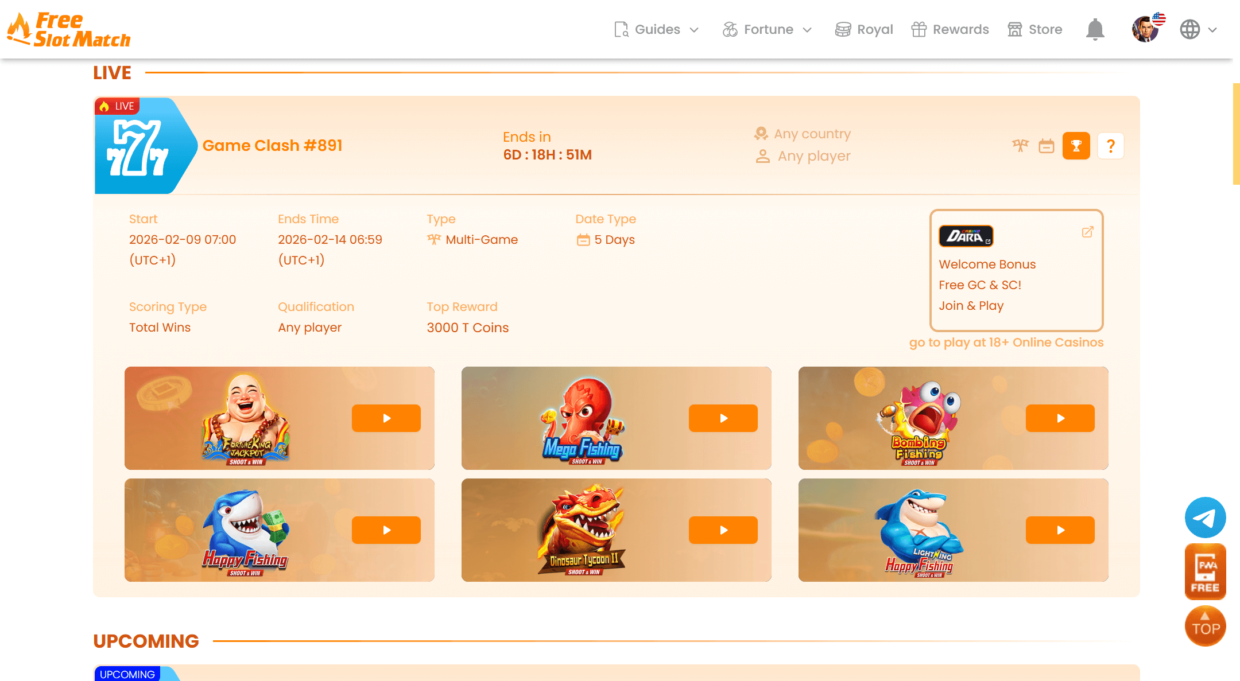Image resolution: width=1240 pixels, height=681 pixels.
Task: Click the TOP back-to-top button
Action: tap(1205, 626)
